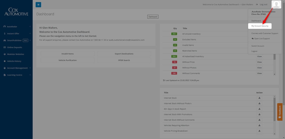The width and height of the screenshot is (285, 139).
Task: Choose Connect with Customer Support
Action: (x=265, y=33)
